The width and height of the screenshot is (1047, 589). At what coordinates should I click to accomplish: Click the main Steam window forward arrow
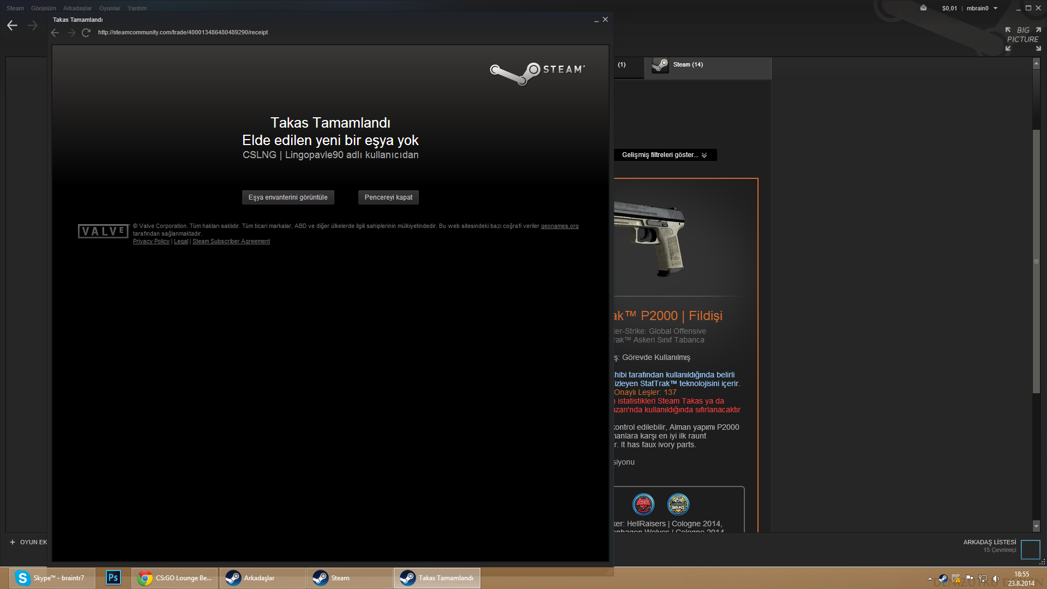coord(33,25)
